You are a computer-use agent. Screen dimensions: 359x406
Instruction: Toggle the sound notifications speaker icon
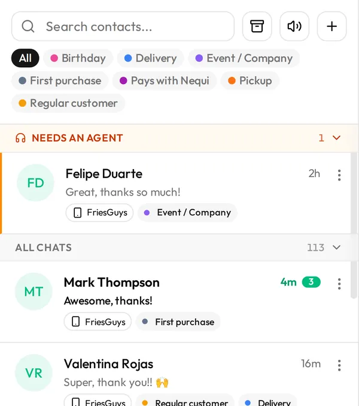[x=294, y=26]
